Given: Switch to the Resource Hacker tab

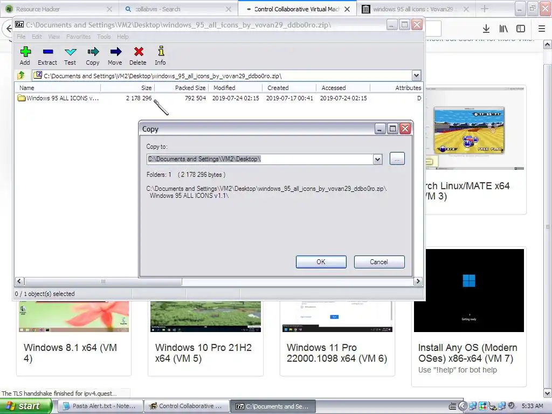Looking at the screenshot, I should tap(59, 9).
